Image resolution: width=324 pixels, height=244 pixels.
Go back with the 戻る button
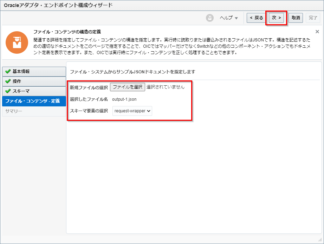point(255,18)
